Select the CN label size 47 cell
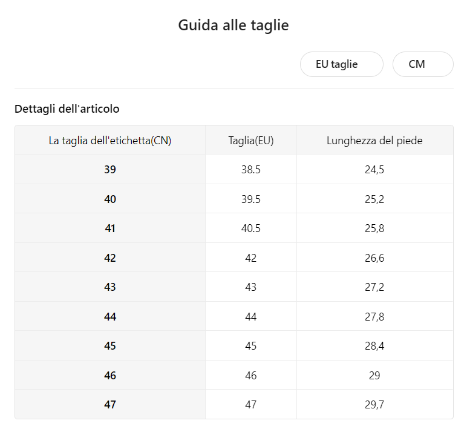This screenshot has height=429, width=467. click(110, 404)
